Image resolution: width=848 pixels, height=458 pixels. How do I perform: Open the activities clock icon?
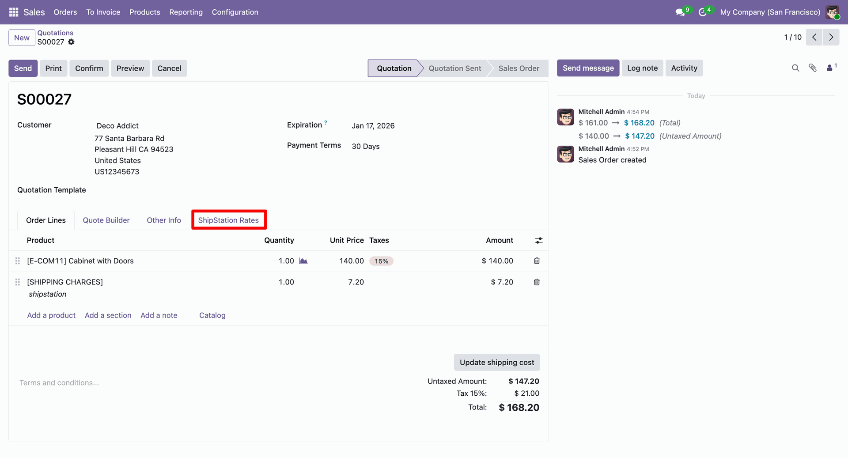click(x=703, y=12)
